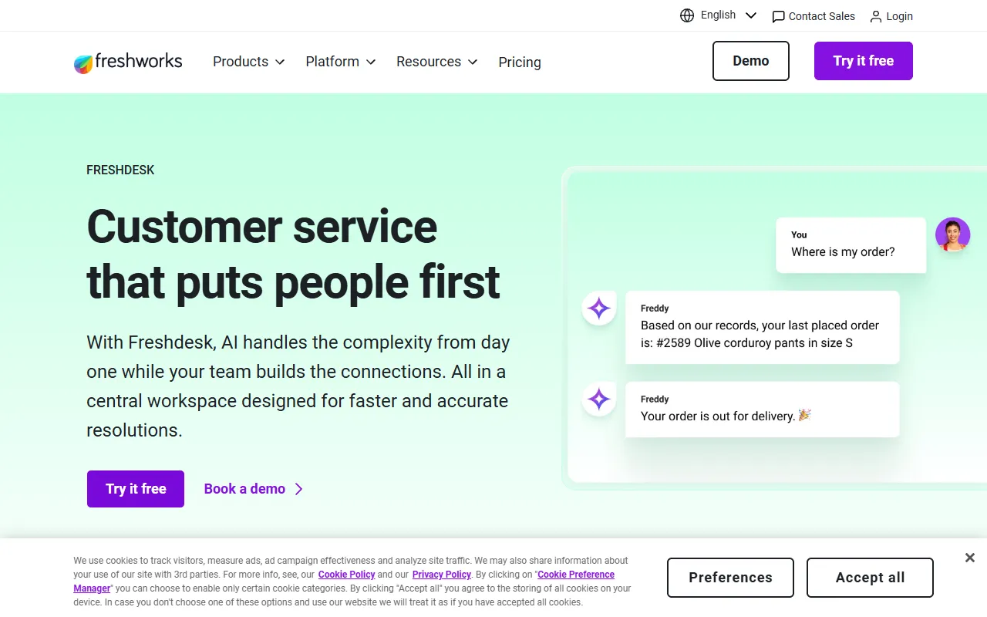The height and width of the screenshot is (617, 987).
Task: Open cookie Preferences button
Action: (x=729, y=578)
